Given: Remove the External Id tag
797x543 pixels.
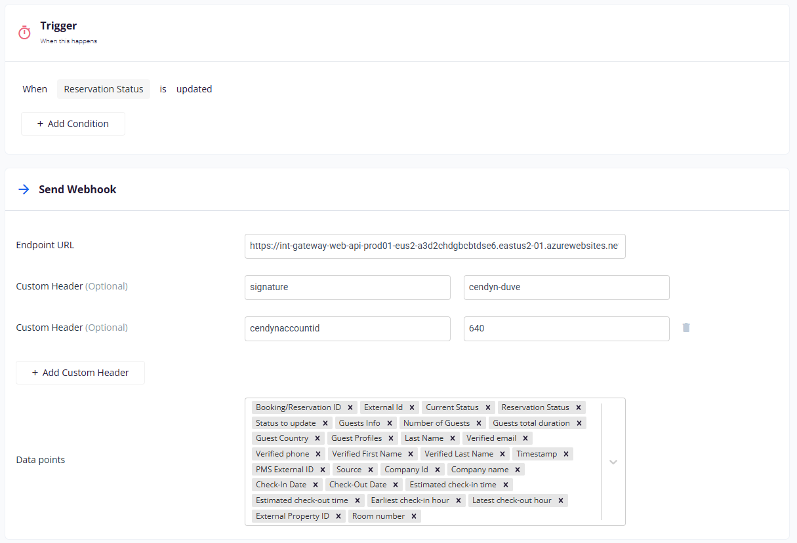Looking at the screenshot, I should 412,407.
